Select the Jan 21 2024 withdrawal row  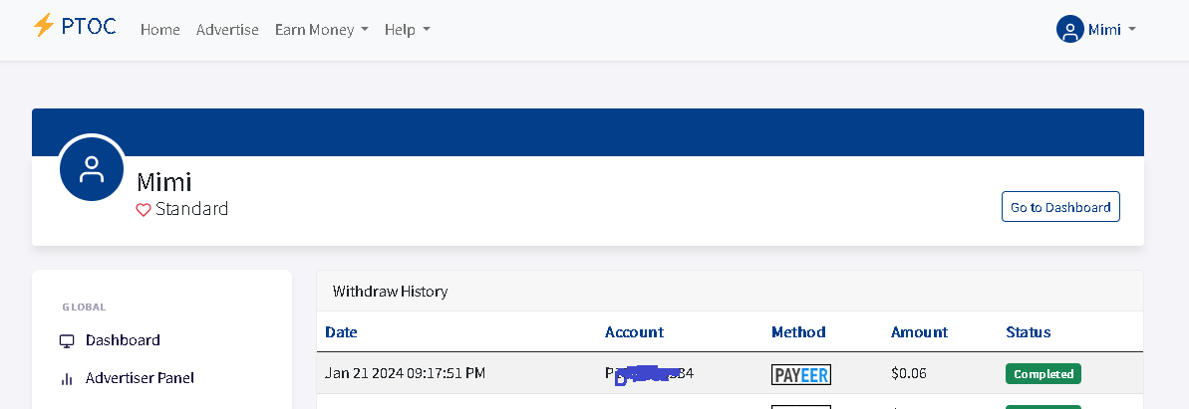[x=730, y=373]
